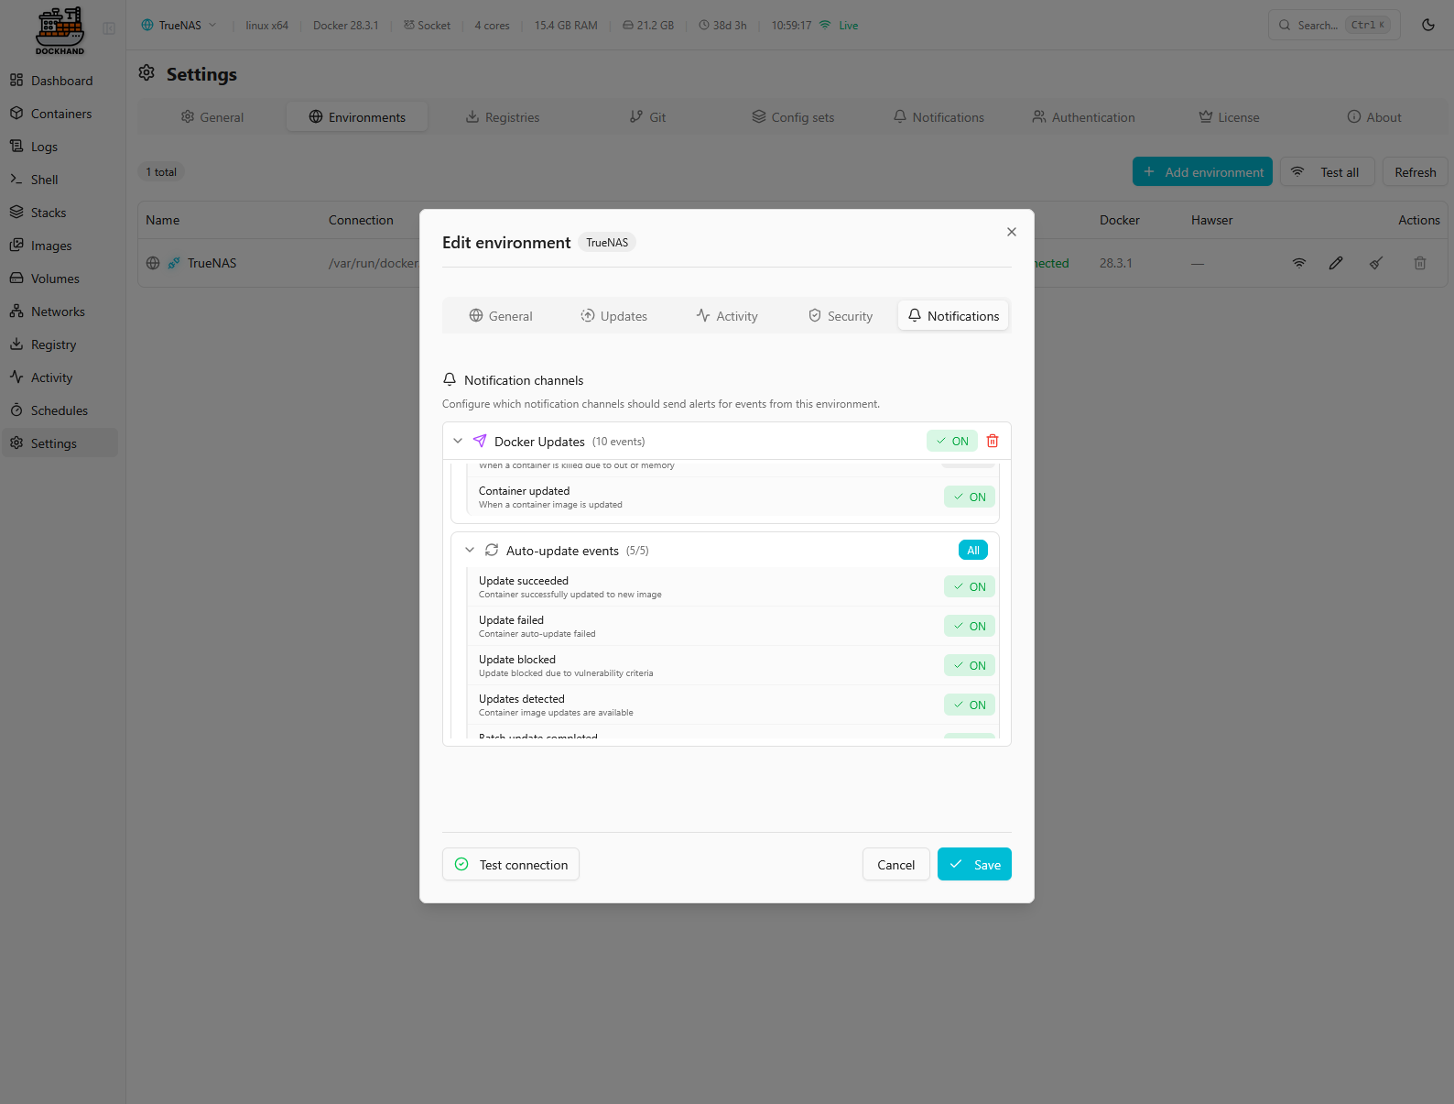Click the trash icon in TrueNAS row
This screenshot has width=1454, height=1104.
(1419, 263)
